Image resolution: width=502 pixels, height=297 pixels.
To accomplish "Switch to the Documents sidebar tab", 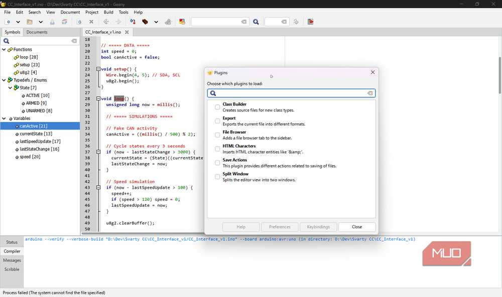I will click(x=37, y=32).
